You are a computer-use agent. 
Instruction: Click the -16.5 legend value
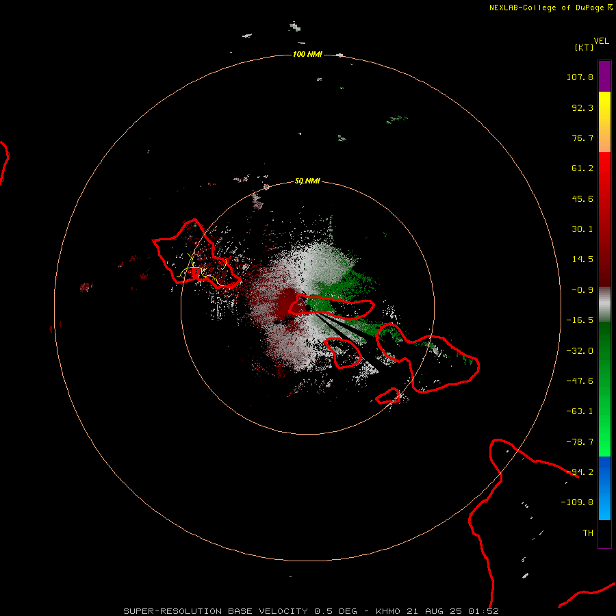coord(580,320)
